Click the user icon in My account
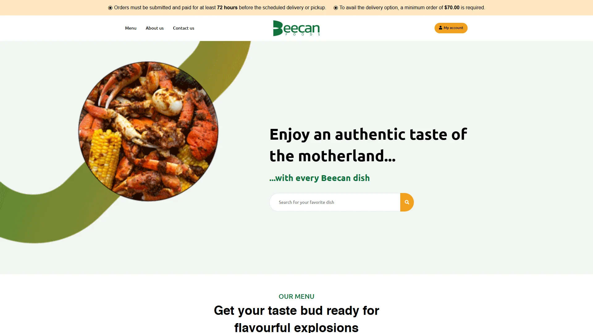593x333 pixels. (x=440, y=28)
